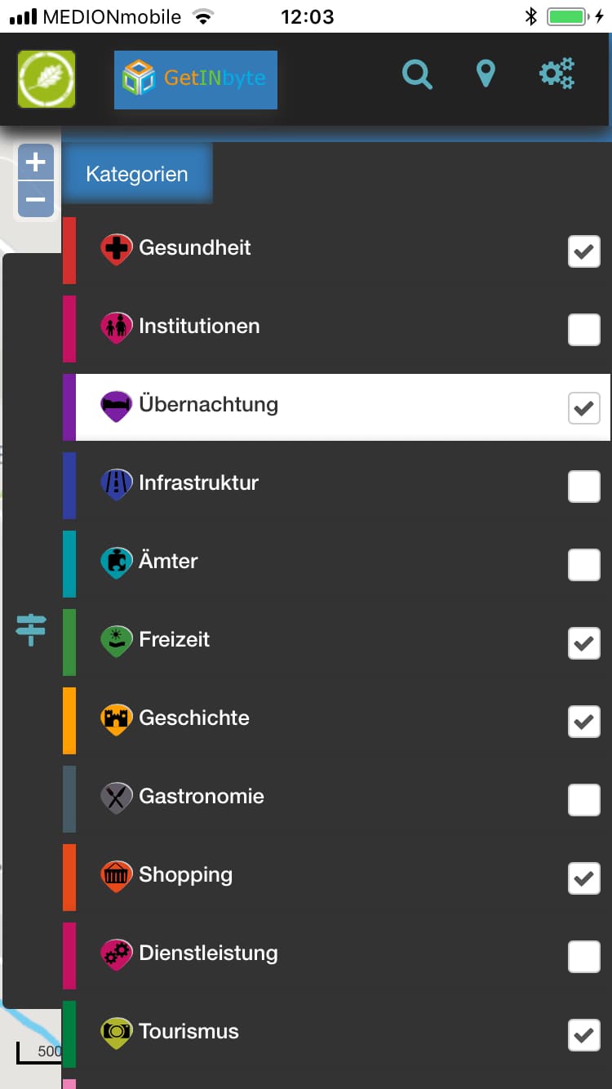Click the Geschichte castle icon
This screenshot has width=612, height=1089.
[116, 718]
